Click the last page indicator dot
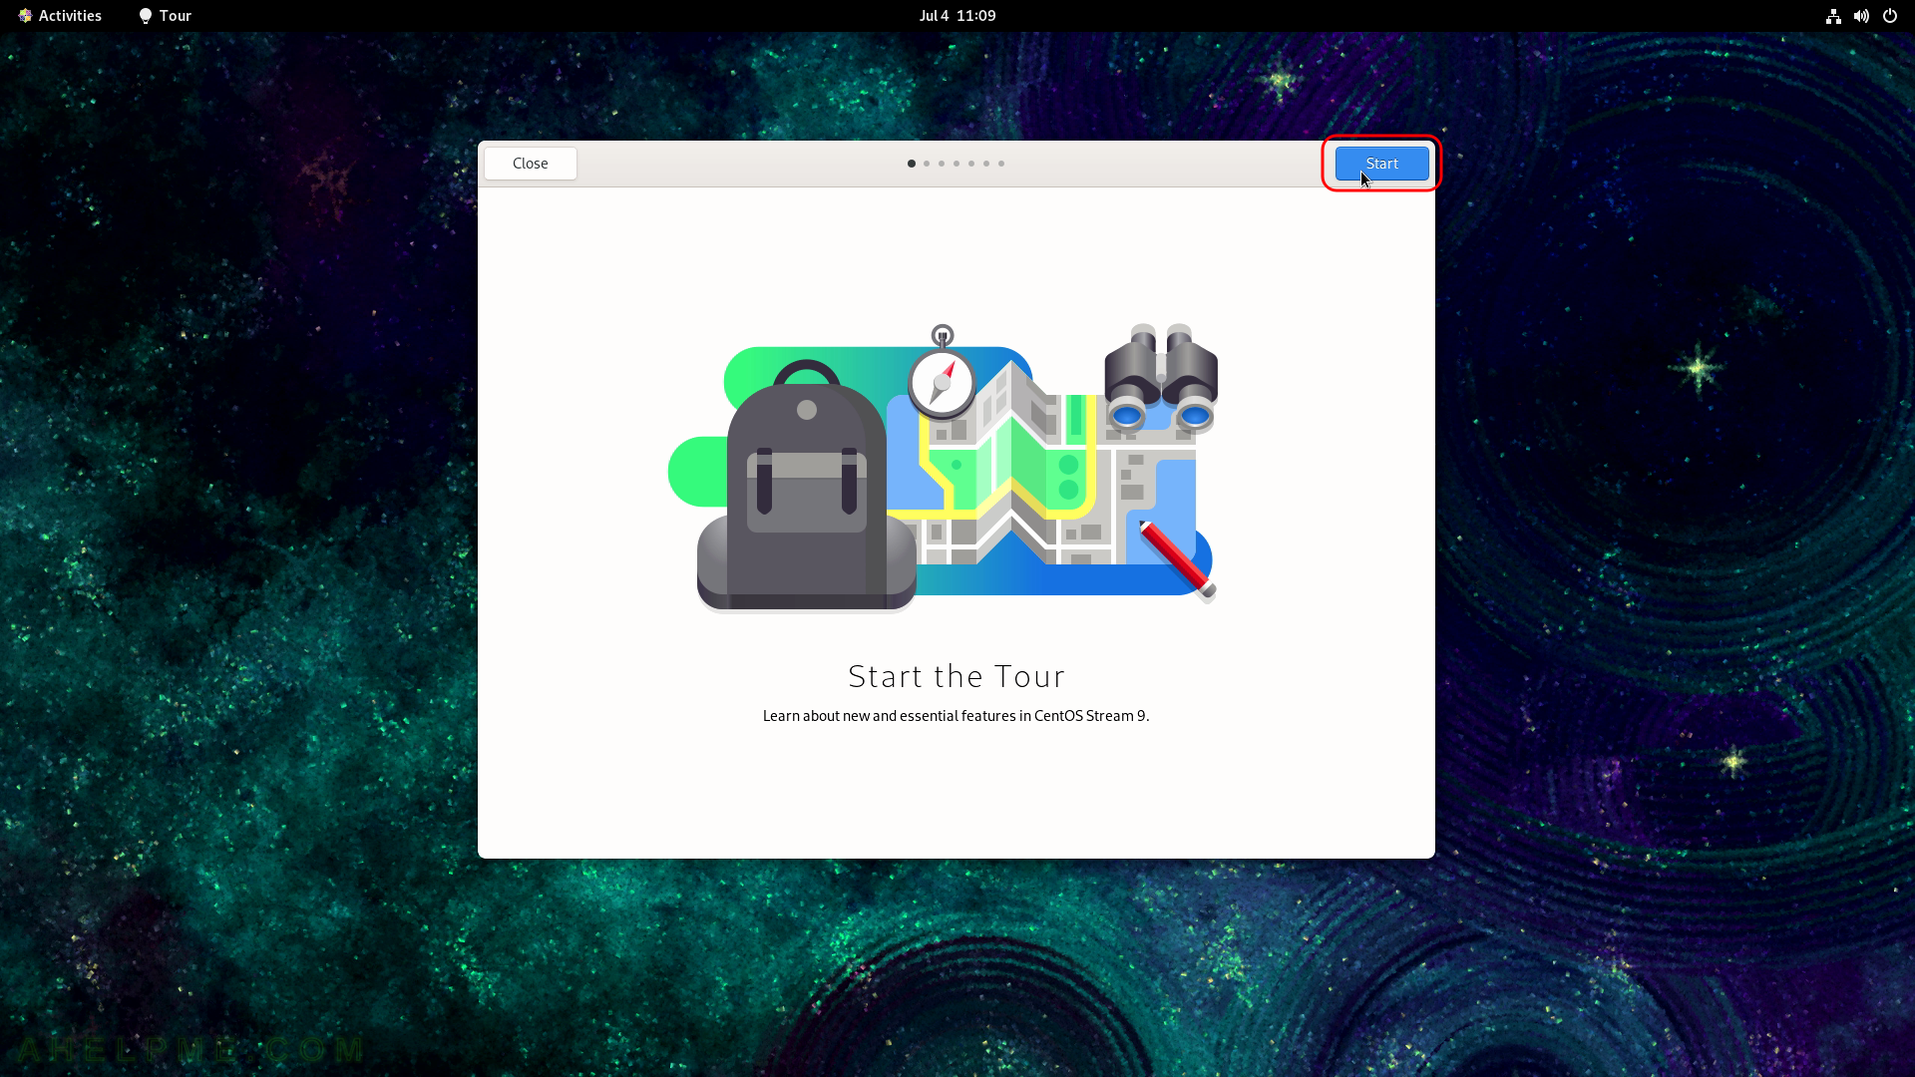 coord(1001,164)
